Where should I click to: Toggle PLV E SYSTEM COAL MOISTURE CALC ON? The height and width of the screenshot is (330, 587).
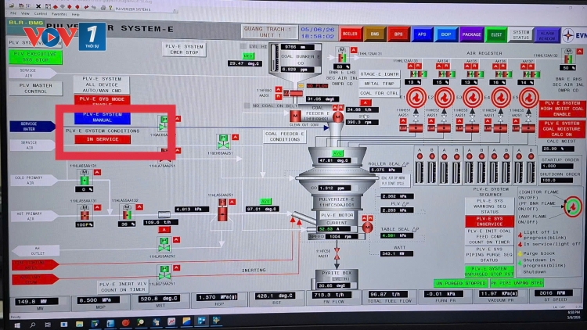pyautogui.click(x=562, y=129)
